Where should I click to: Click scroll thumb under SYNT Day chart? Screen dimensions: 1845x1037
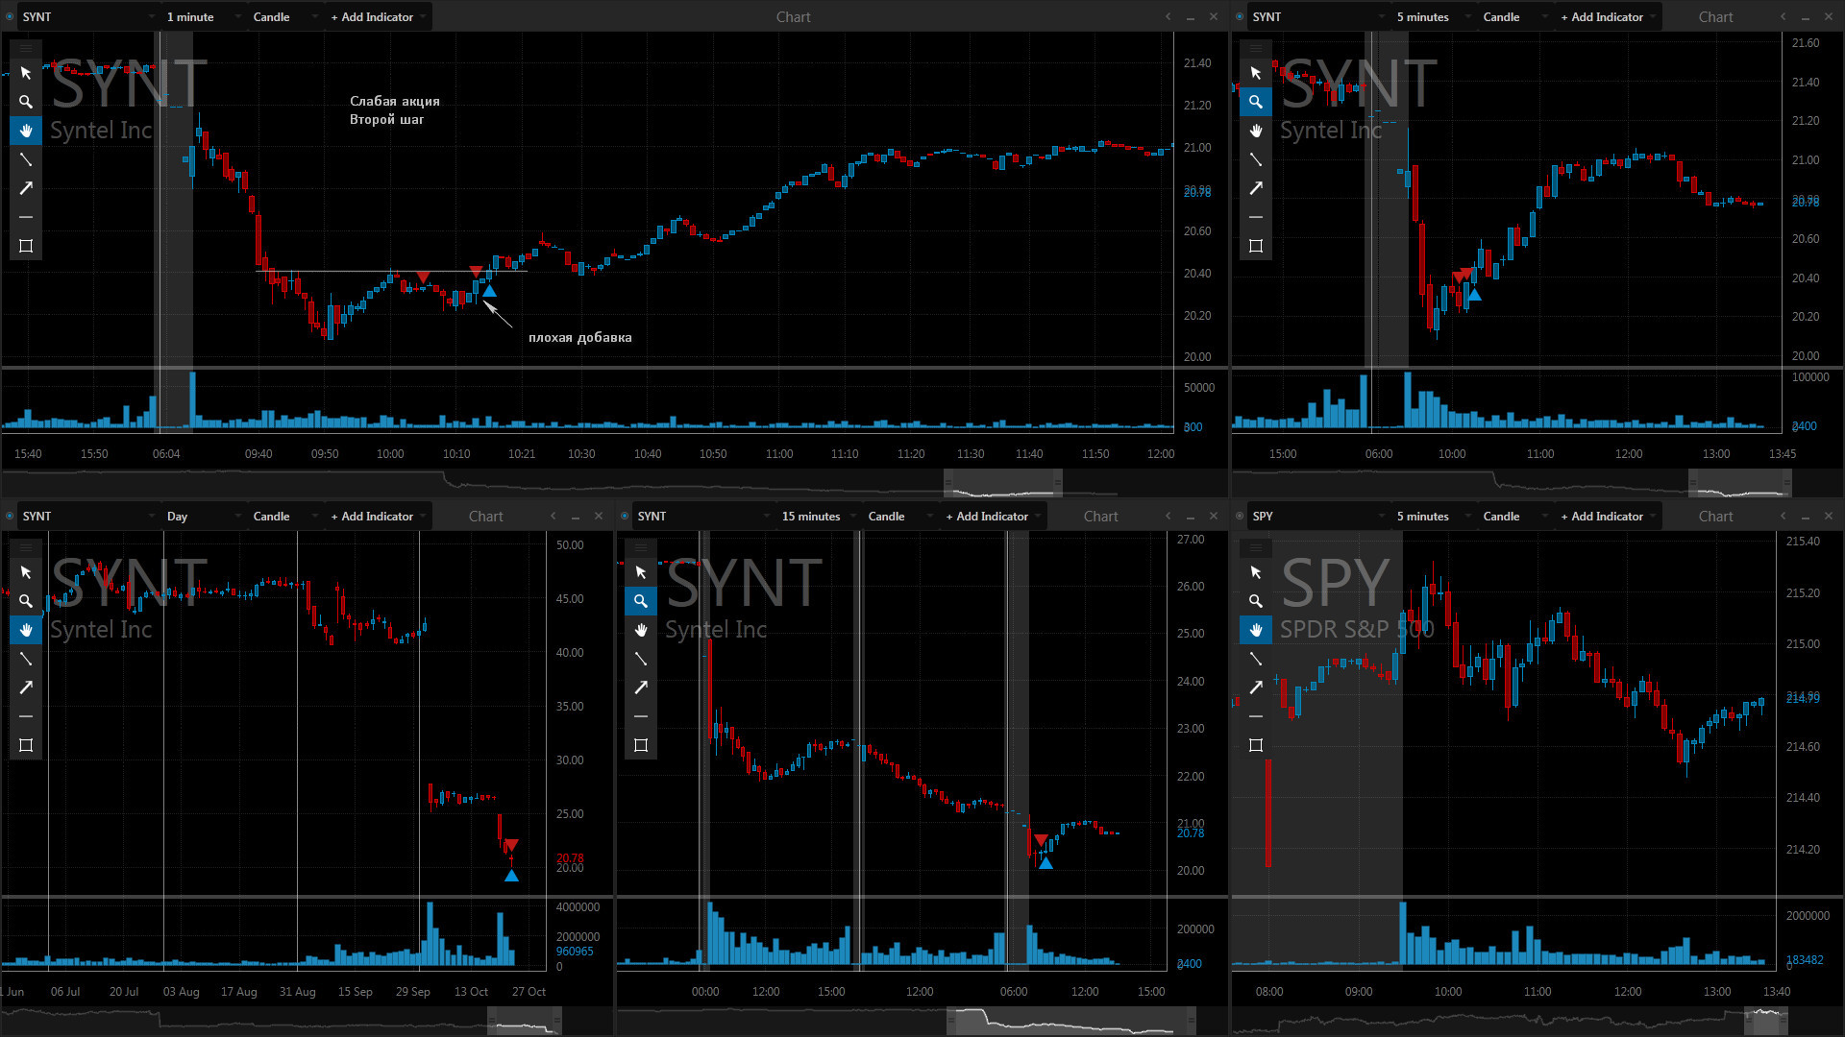525,1021
